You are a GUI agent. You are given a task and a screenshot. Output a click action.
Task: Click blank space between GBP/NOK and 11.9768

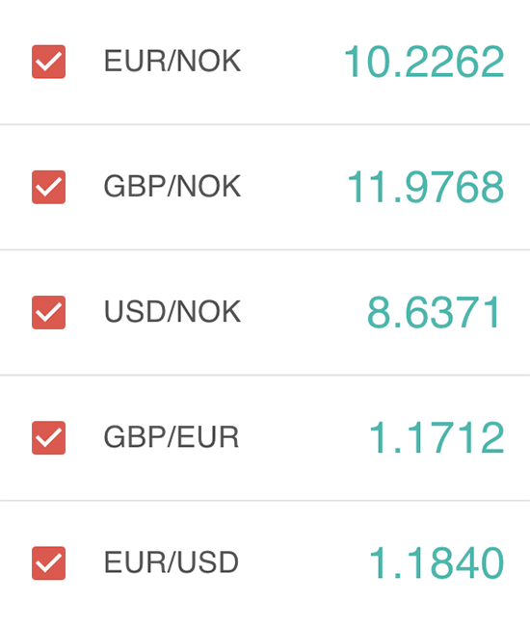pos(294,187)
